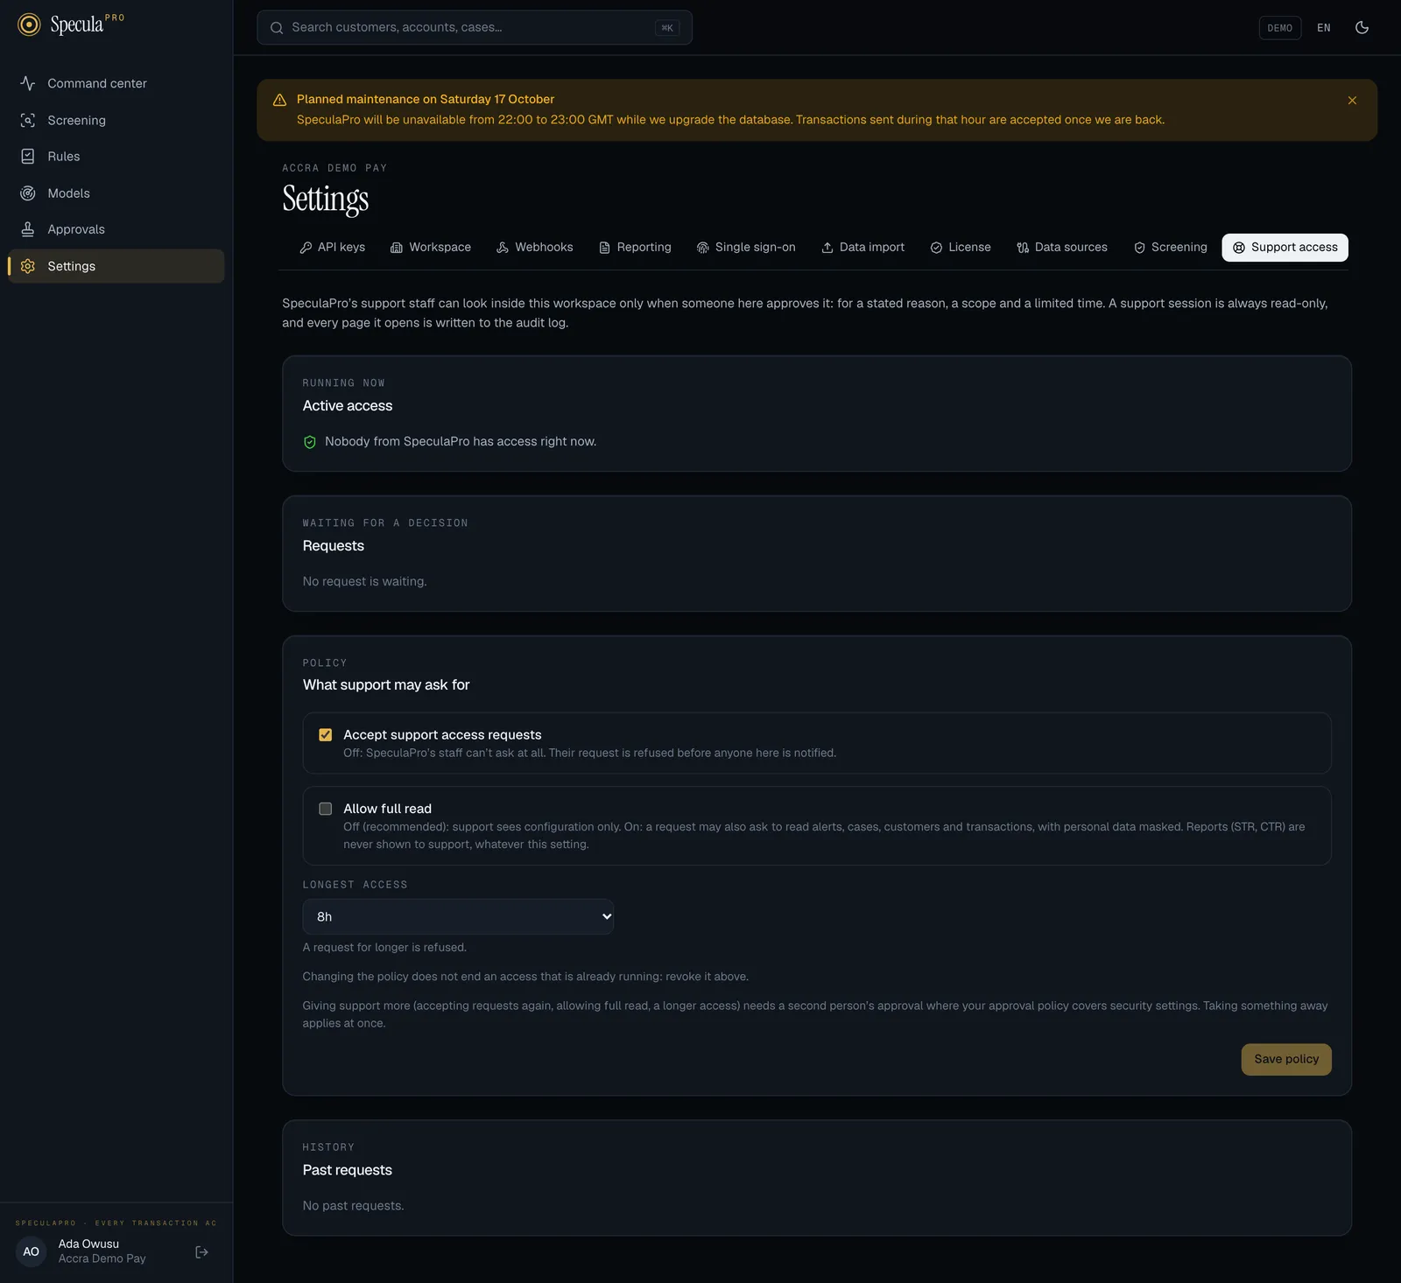Dismiss the planned maintenance banner
The height and width of the screenshot is (1283, 1401).
[x=1352, y=101]
